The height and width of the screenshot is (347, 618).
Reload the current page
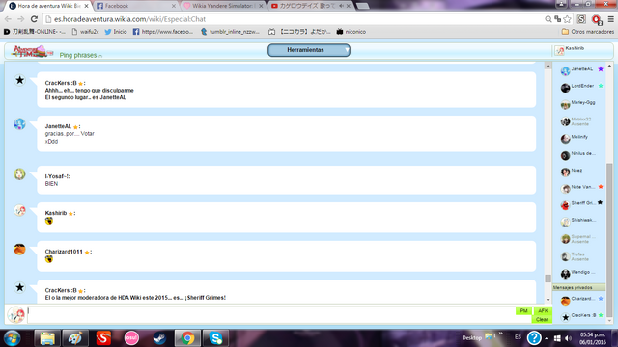[x=34, y=19]
